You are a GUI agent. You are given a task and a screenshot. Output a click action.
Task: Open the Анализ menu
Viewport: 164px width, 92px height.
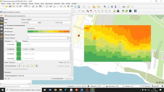coord(68,4)
